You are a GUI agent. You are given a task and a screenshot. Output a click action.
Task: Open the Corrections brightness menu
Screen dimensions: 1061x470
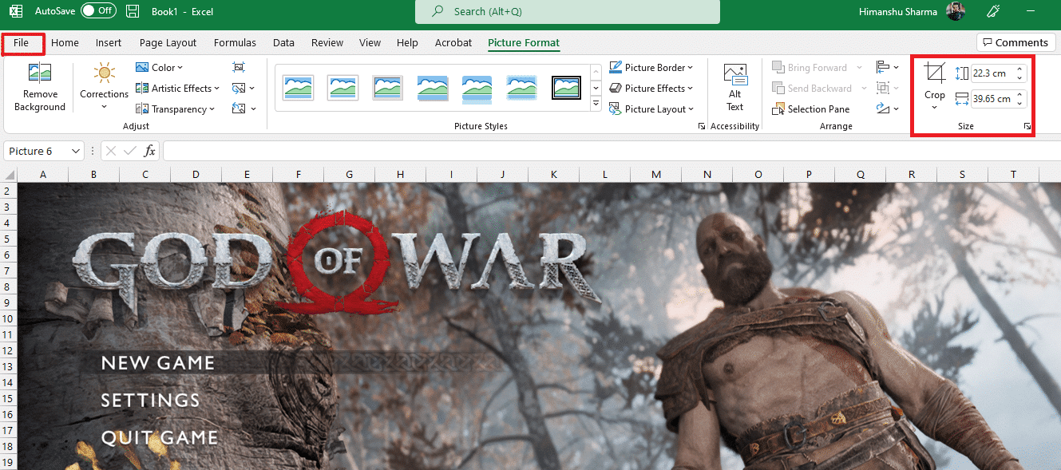coord(104,88)
